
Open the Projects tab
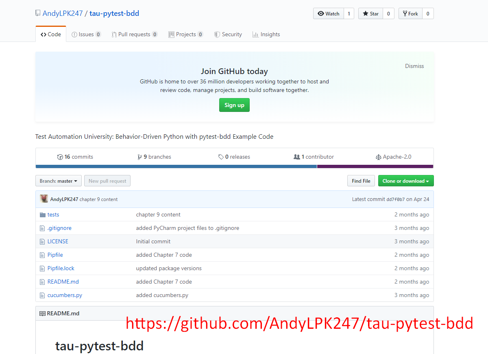(186, 34)
